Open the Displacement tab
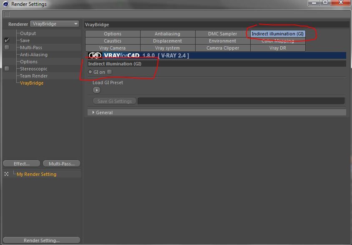 pos(168,41)
